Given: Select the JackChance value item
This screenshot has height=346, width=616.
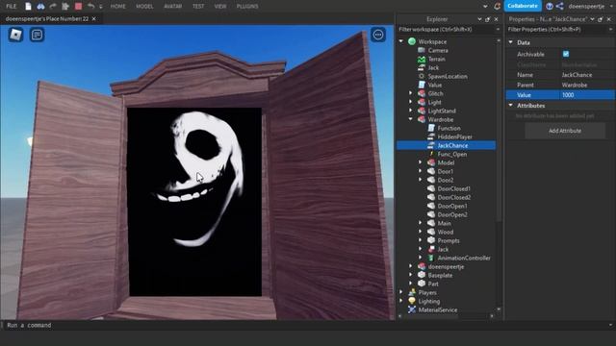Looking at the screenshot, I should tap(447, 145).
